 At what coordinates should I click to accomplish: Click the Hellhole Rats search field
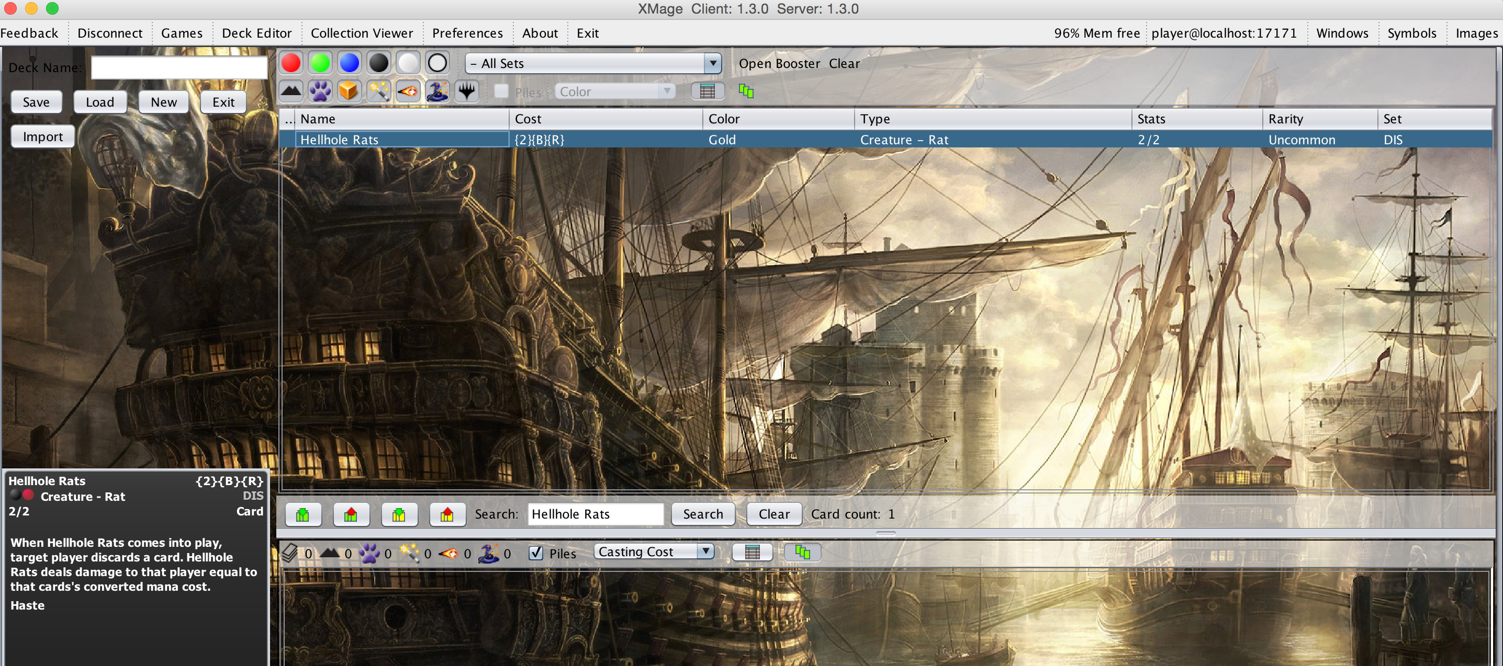point(595,514)
